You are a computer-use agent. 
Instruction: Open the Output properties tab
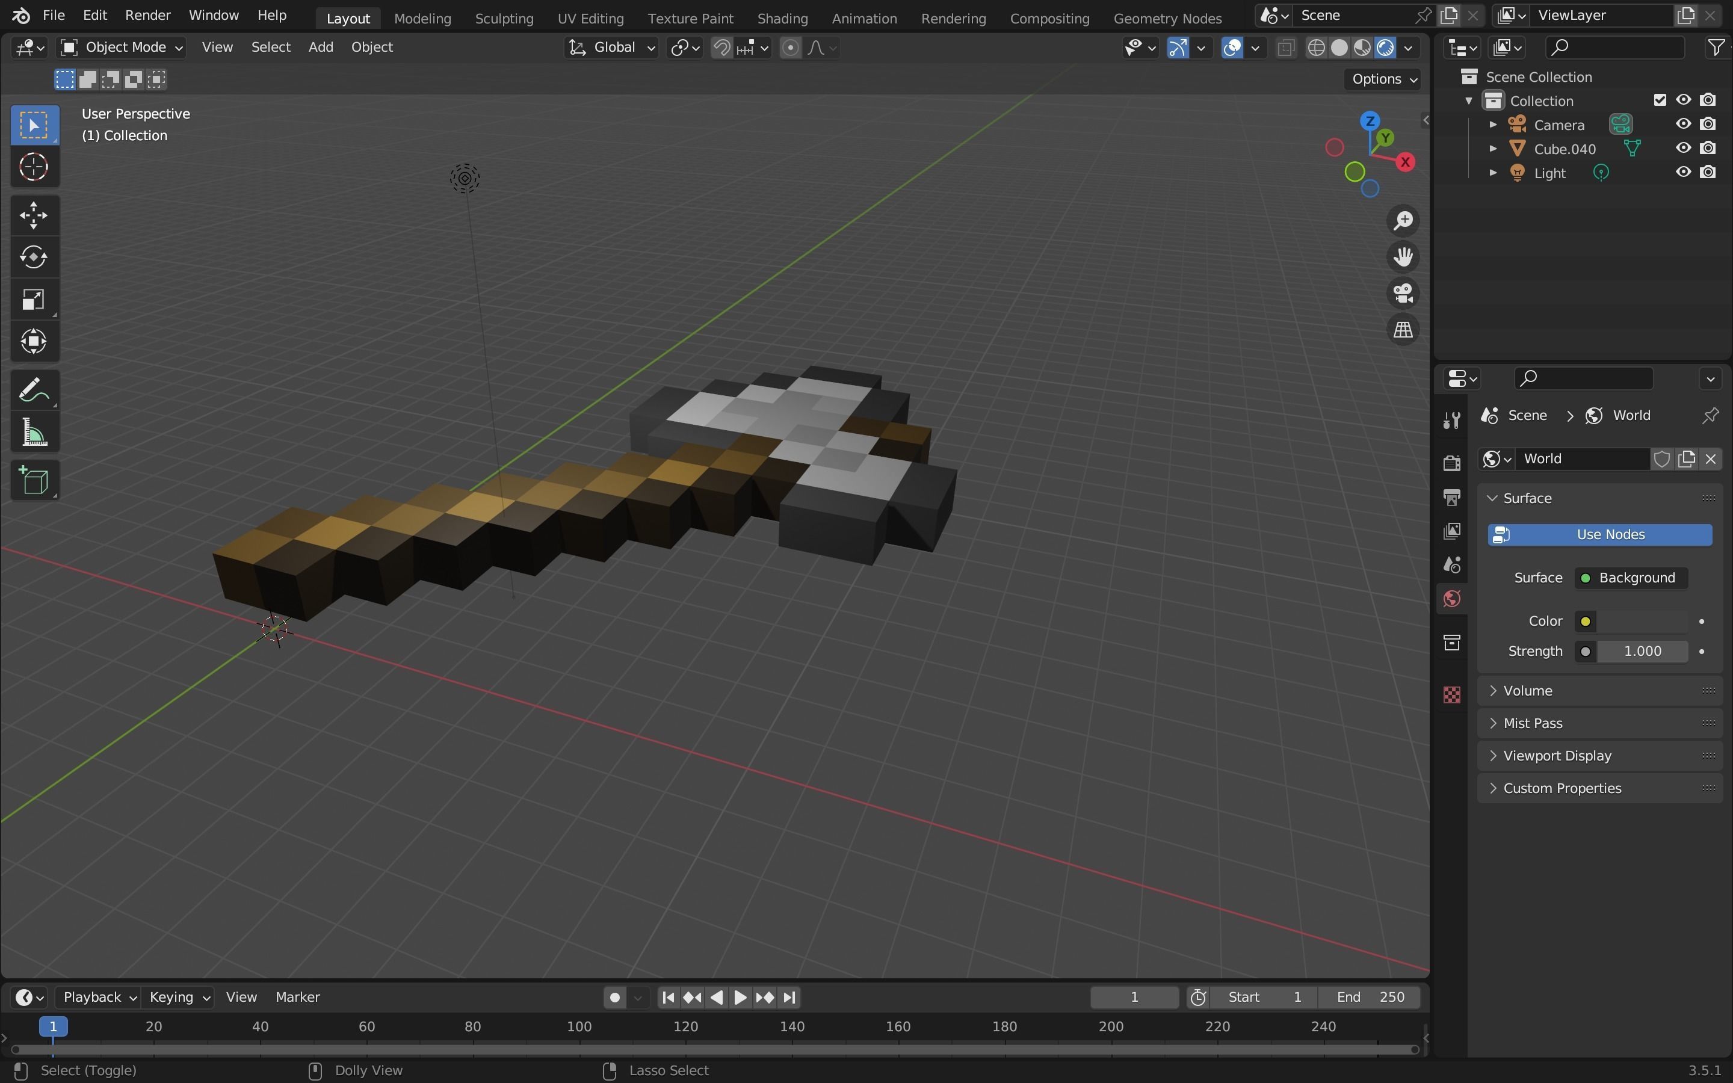[x=1451, y=497]
